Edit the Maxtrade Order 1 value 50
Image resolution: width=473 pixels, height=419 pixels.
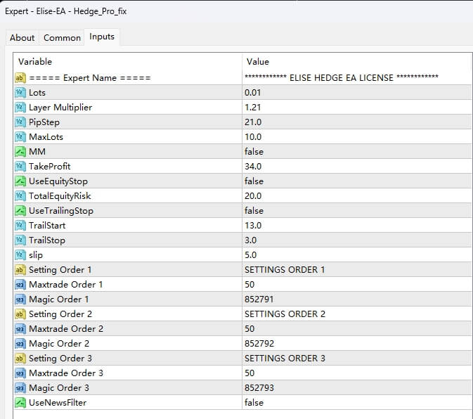point(357,285)
